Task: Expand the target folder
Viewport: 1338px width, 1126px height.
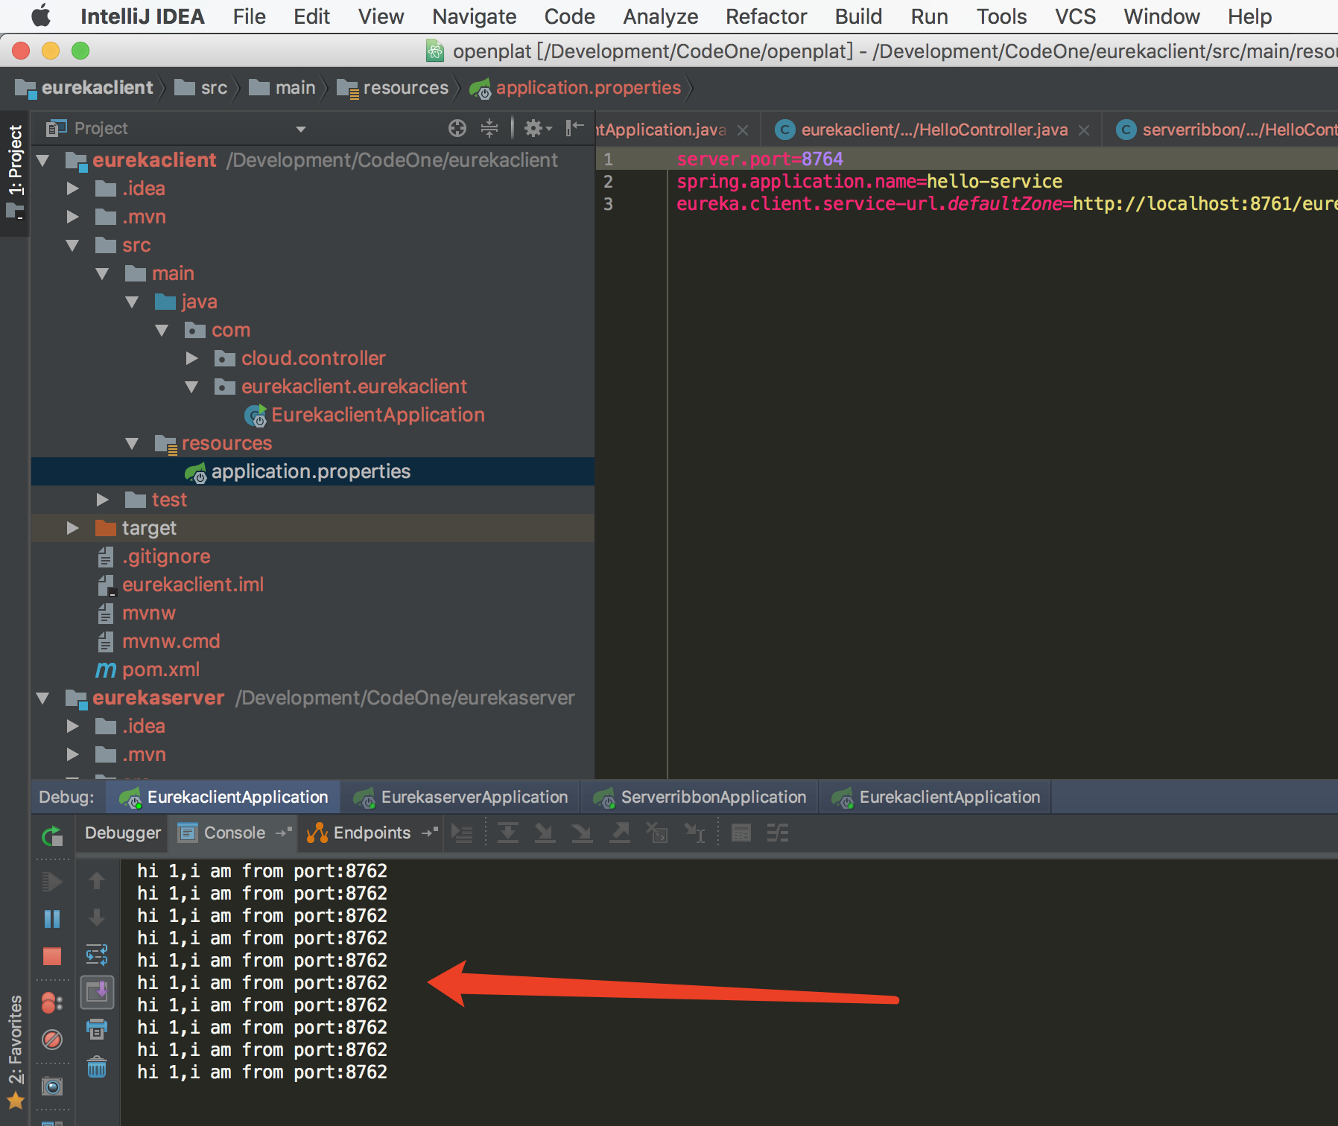Action: pos(72,528)
